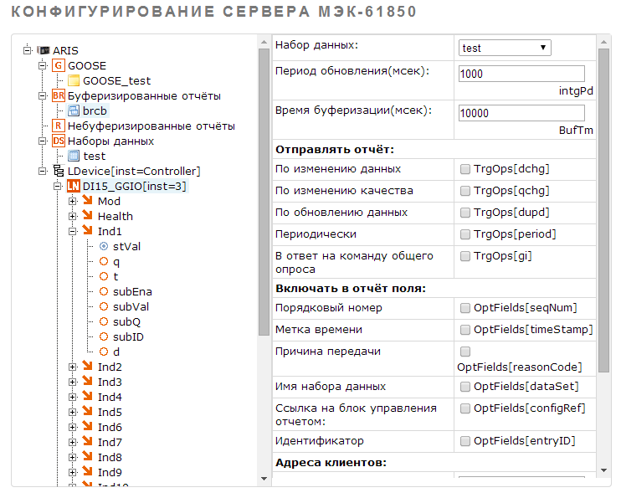621x498 pixels.
Task: Collapse the Ind1 tree node
Action: 73,231
